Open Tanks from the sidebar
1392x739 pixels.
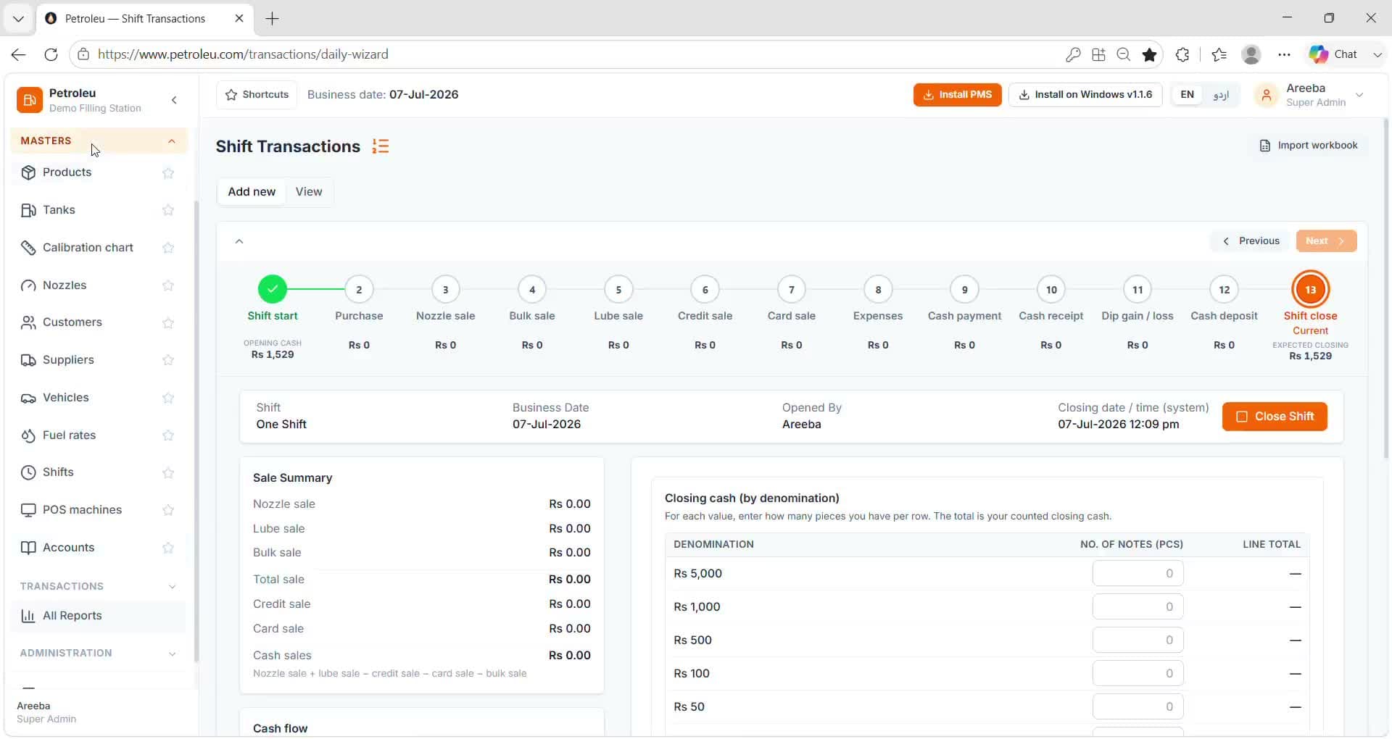[59, 210]
